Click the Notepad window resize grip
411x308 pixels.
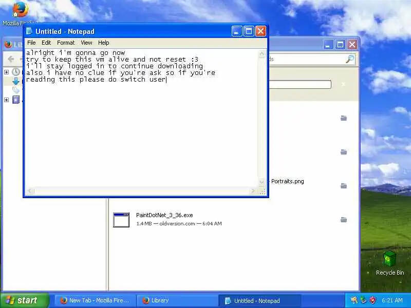click(x=263, y=191)
